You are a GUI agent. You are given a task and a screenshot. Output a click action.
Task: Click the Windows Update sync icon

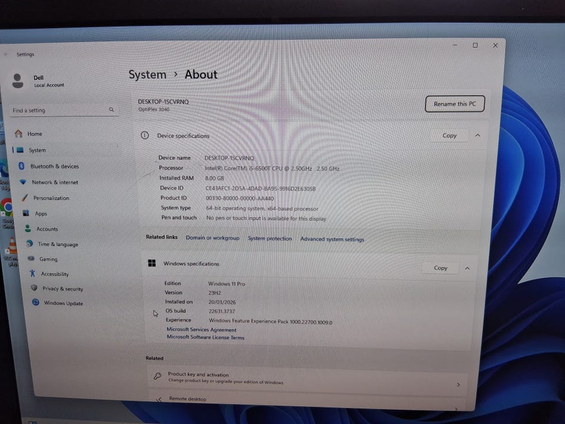[x=36, y=302]
